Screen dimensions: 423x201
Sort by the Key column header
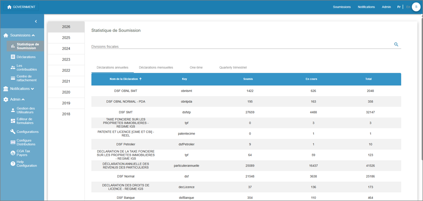(x=185, y=79)
